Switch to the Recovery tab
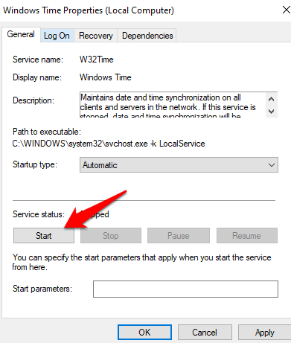The image size is (291, 343). tap(95, 36)
